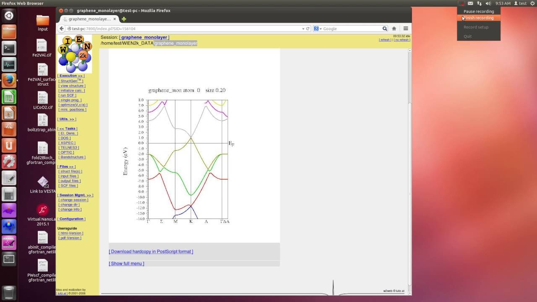Click Download hardcopy in PostScript format
Image resolution: width=537 pixels, height=302 pixels.
pyautogui.click(x=151, y=252)
